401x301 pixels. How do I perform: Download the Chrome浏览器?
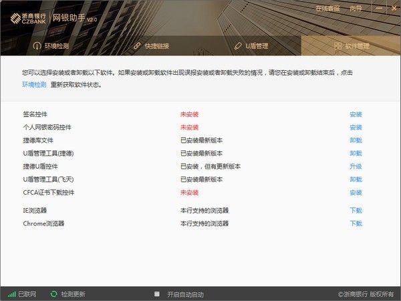[x=356, y=223]
